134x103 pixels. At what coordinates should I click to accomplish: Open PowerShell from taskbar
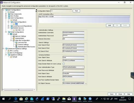click(48, 99)
